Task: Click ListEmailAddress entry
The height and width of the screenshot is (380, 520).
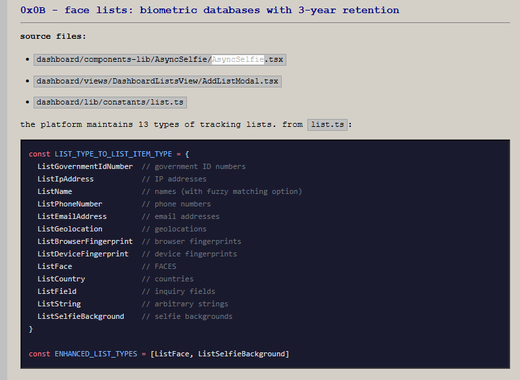Action: [72, 216]
